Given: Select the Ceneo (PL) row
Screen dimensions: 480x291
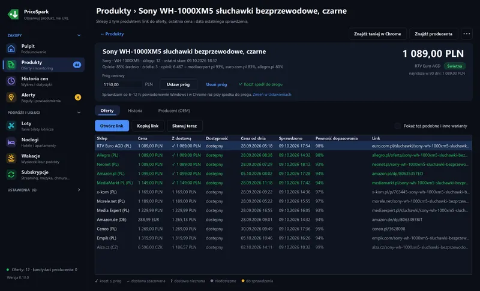Looking at the screenshot, I should coord(283,229).
